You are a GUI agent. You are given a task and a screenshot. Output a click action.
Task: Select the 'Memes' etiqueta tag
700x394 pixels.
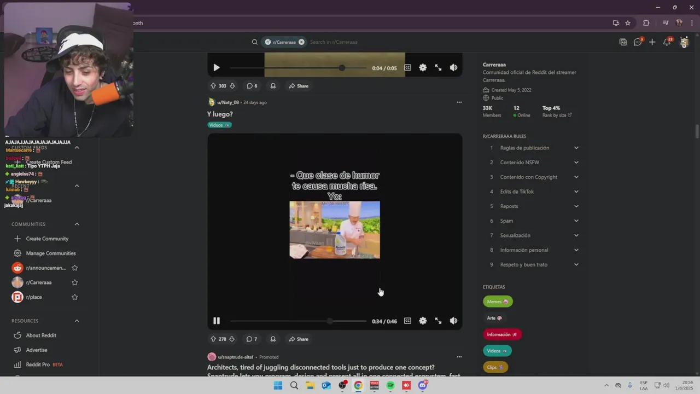[x=498, y=302]
